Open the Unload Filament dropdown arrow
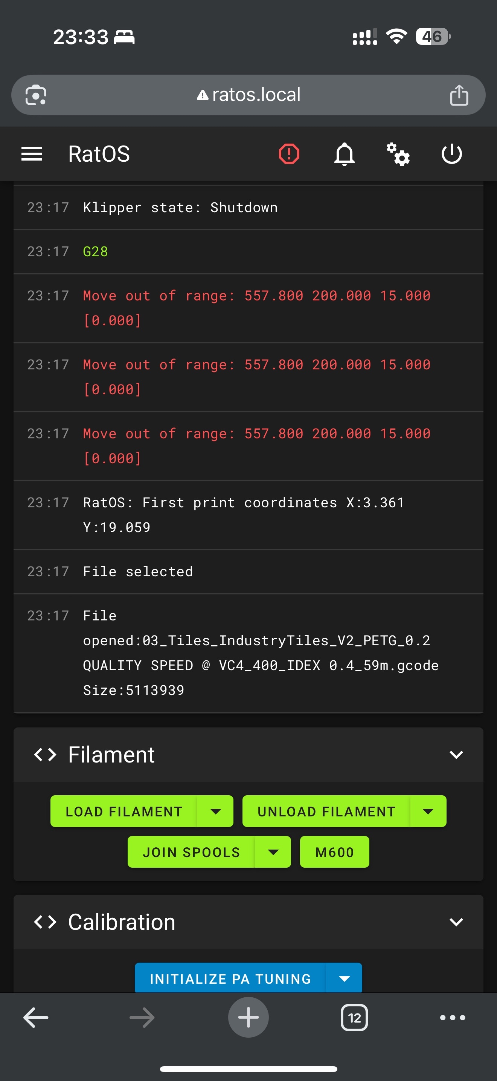 (428, 811)
